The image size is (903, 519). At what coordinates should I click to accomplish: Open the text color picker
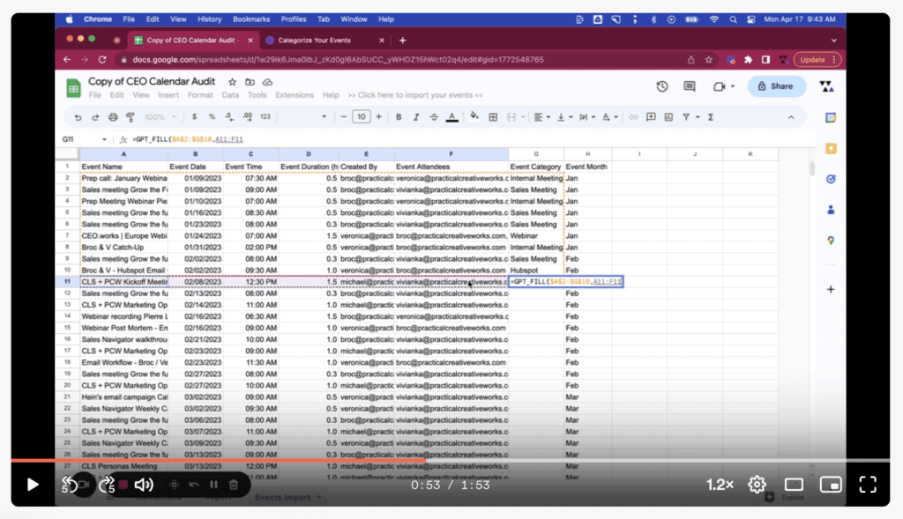pos(452,117)
